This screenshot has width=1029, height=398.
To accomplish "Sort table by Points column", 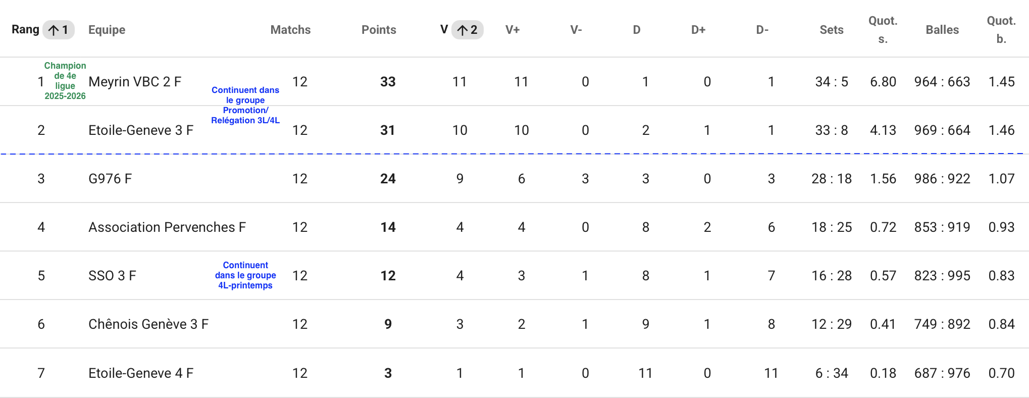I will (x=379, y=30).
